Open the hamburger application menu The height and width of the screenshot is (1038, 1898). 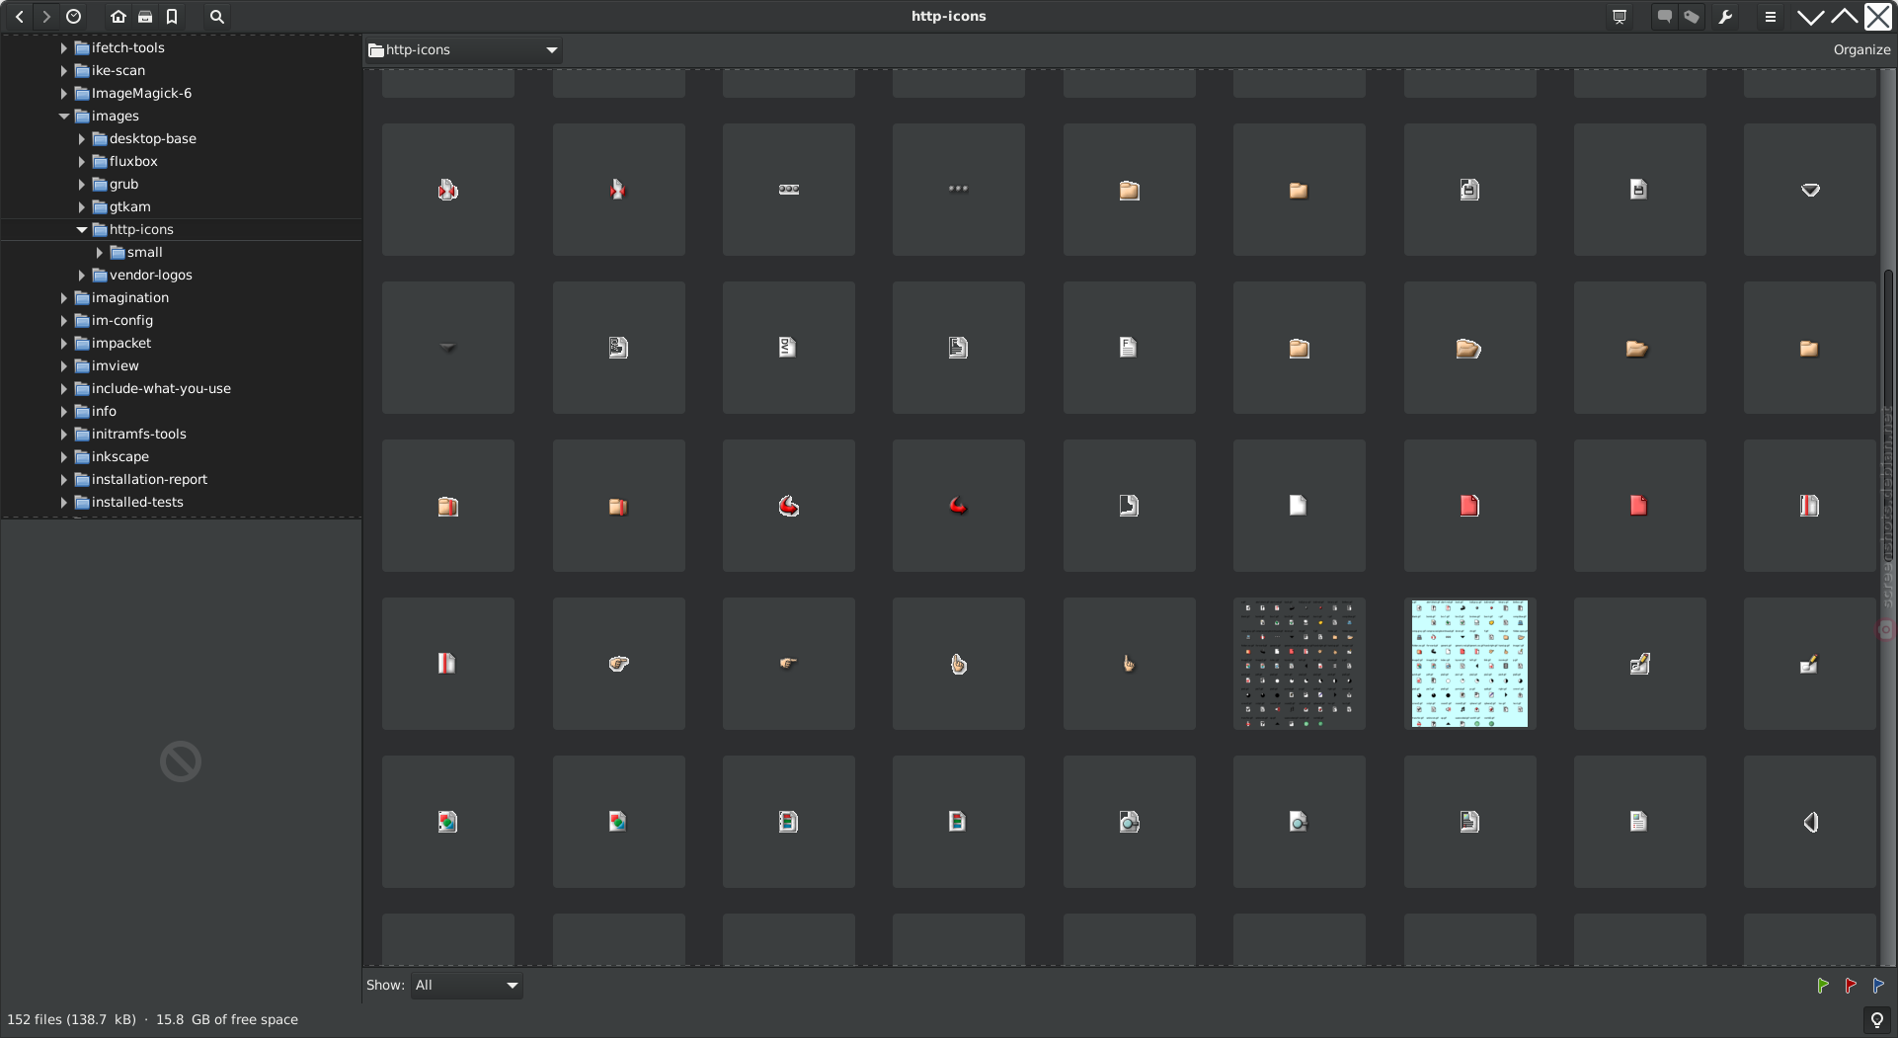(1771, 17)
